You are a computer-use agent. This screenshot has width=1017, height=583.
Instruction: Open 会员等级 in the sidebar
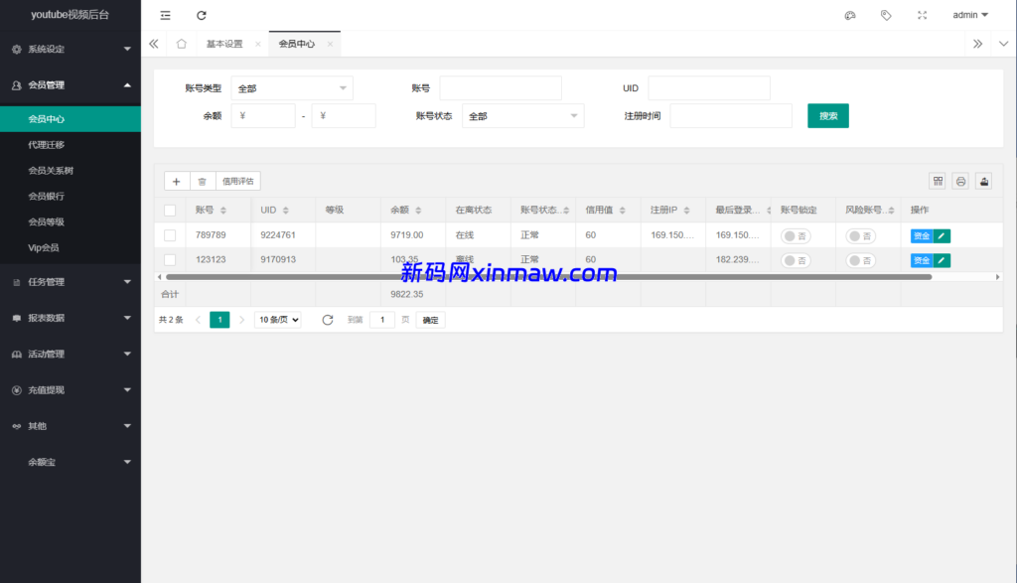coord(71,221)
